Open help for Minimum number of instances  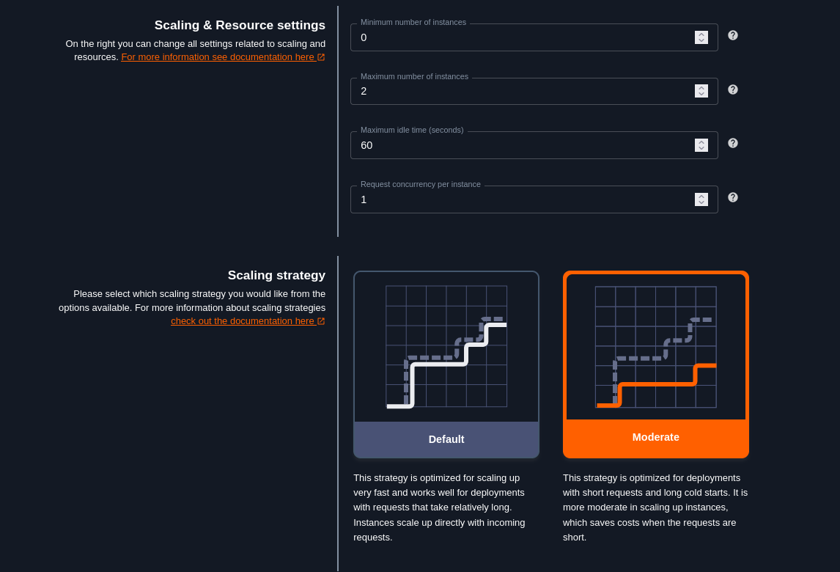[x=733, y=35]
